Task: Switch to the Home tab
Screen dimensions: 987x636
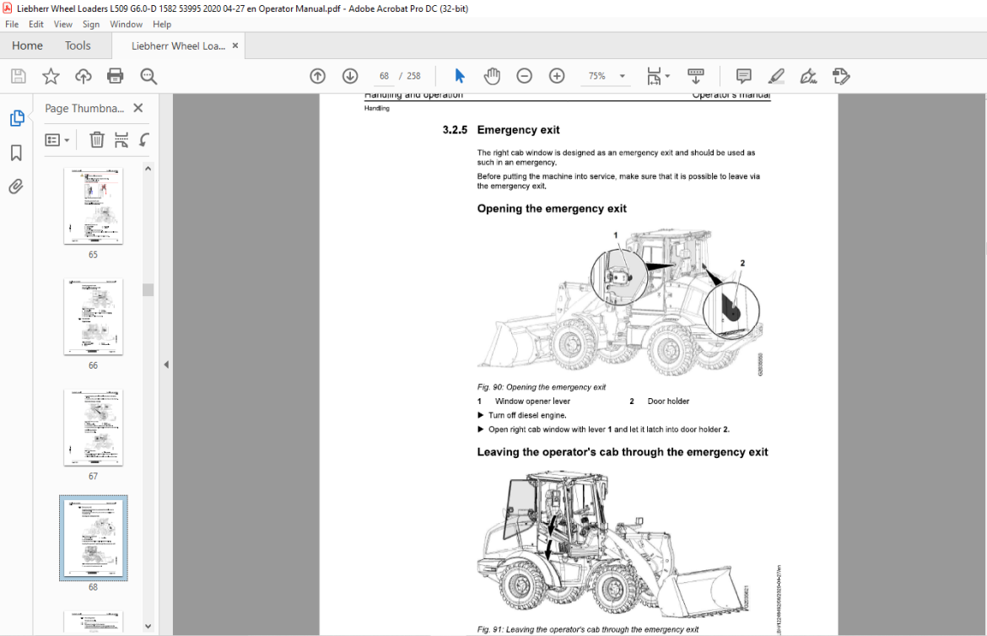Action: [x=27, y=46]
